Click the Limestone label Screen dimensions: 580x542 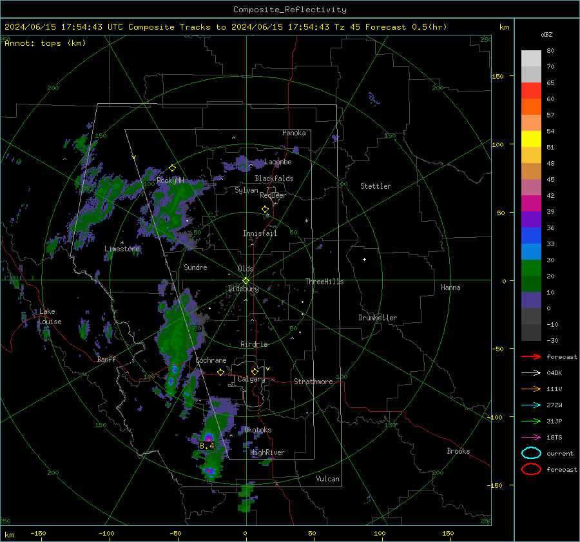pyautogui.click(x=122, y=249)
